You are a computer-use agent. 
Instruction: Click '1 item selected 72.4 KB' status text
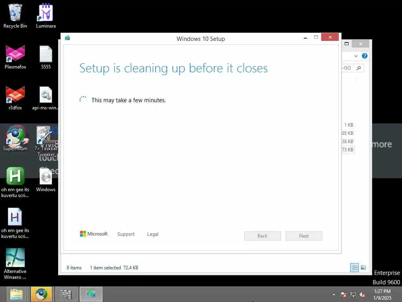click(114, 268)
